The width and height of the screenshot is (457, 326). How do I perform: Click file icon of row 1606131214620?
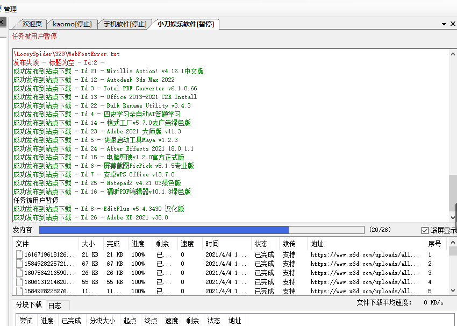[19, 282]
